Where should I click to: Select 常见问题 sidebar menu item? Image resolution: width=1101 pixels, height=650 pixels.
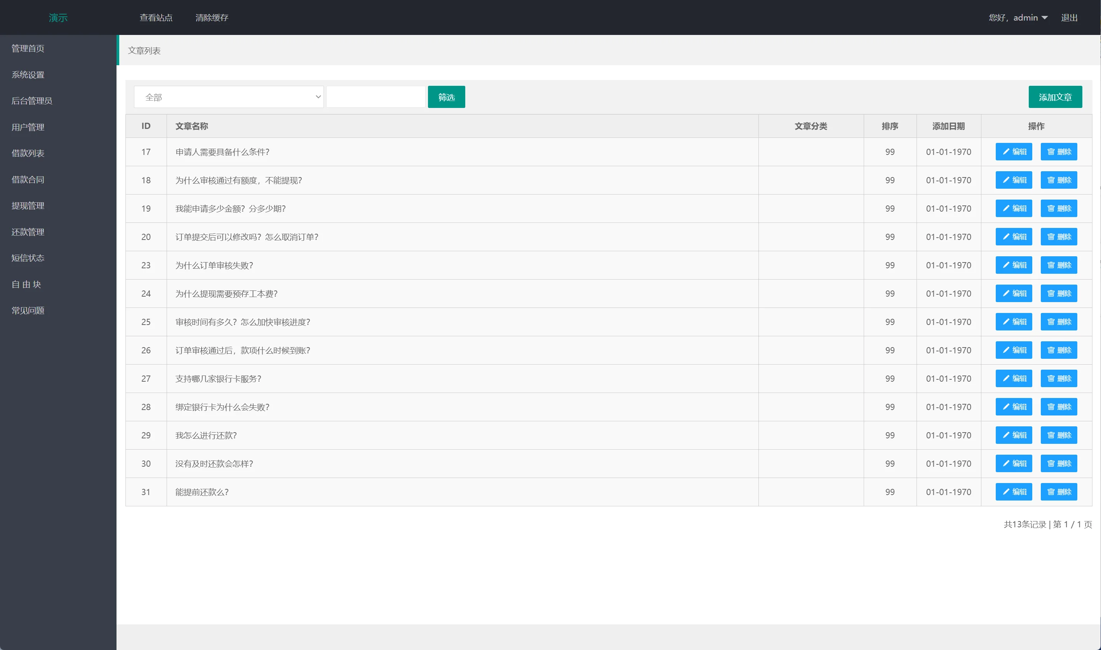tap(28, 311)
